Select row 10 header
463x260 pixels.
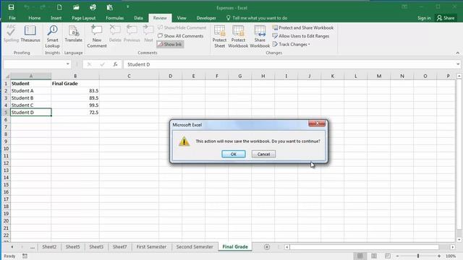coord(6,149)
